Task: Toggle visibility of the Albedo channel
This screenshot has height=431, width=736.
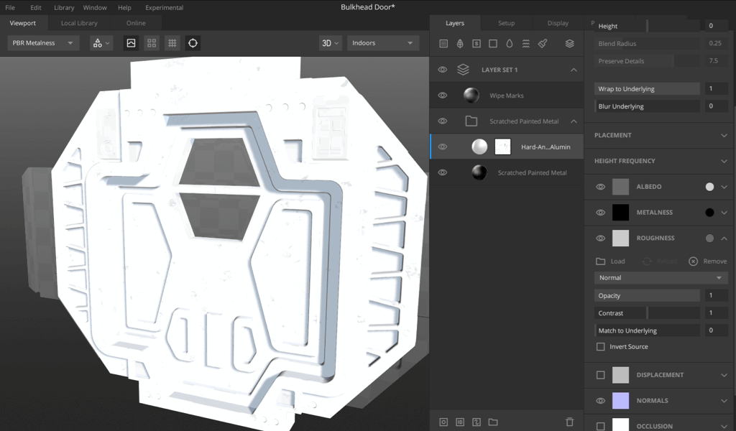Action: pyautogui.click(x=601, y=187)
